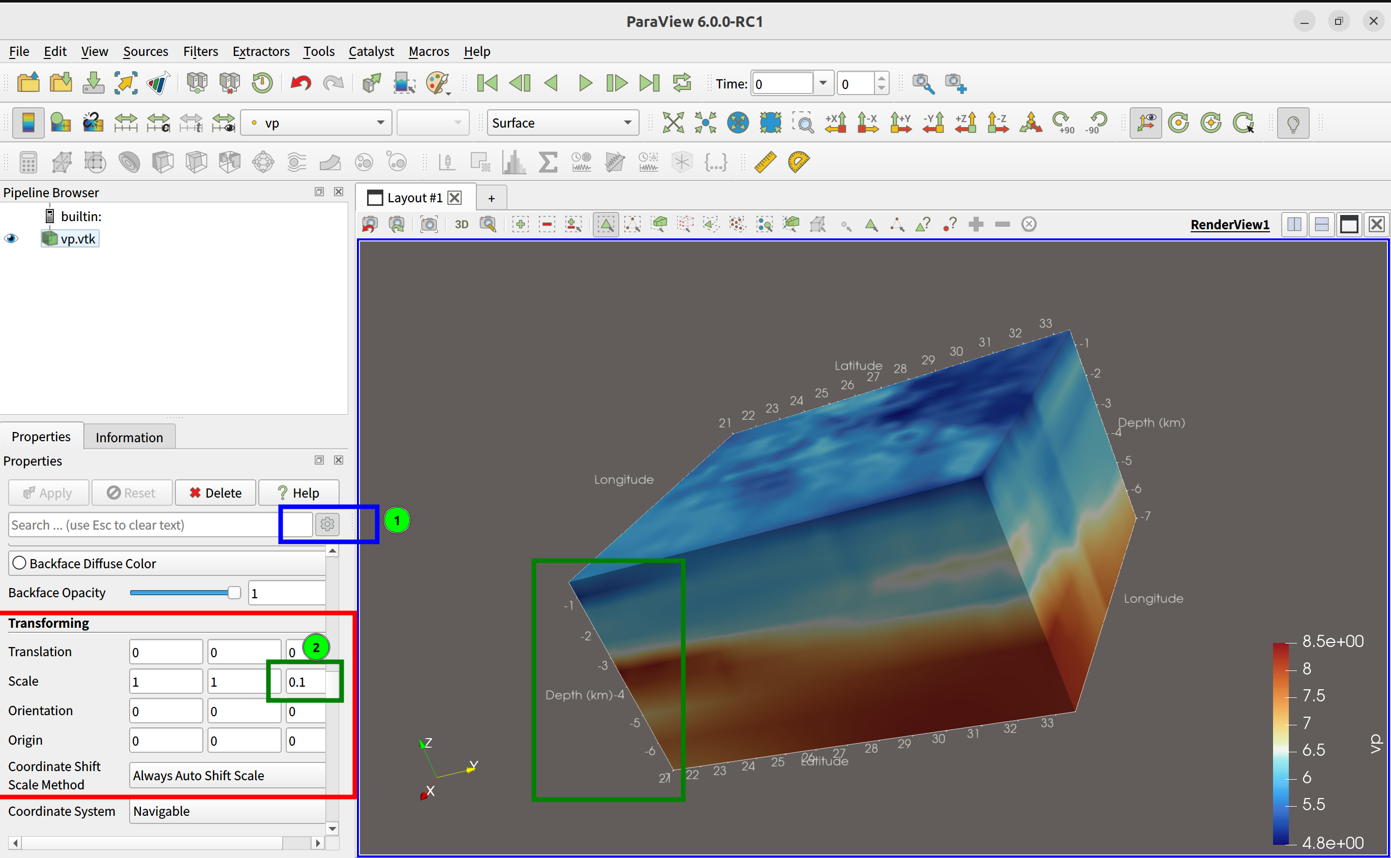Click the Reset button
The image size is (1391, 858).
tap(132, 493)
